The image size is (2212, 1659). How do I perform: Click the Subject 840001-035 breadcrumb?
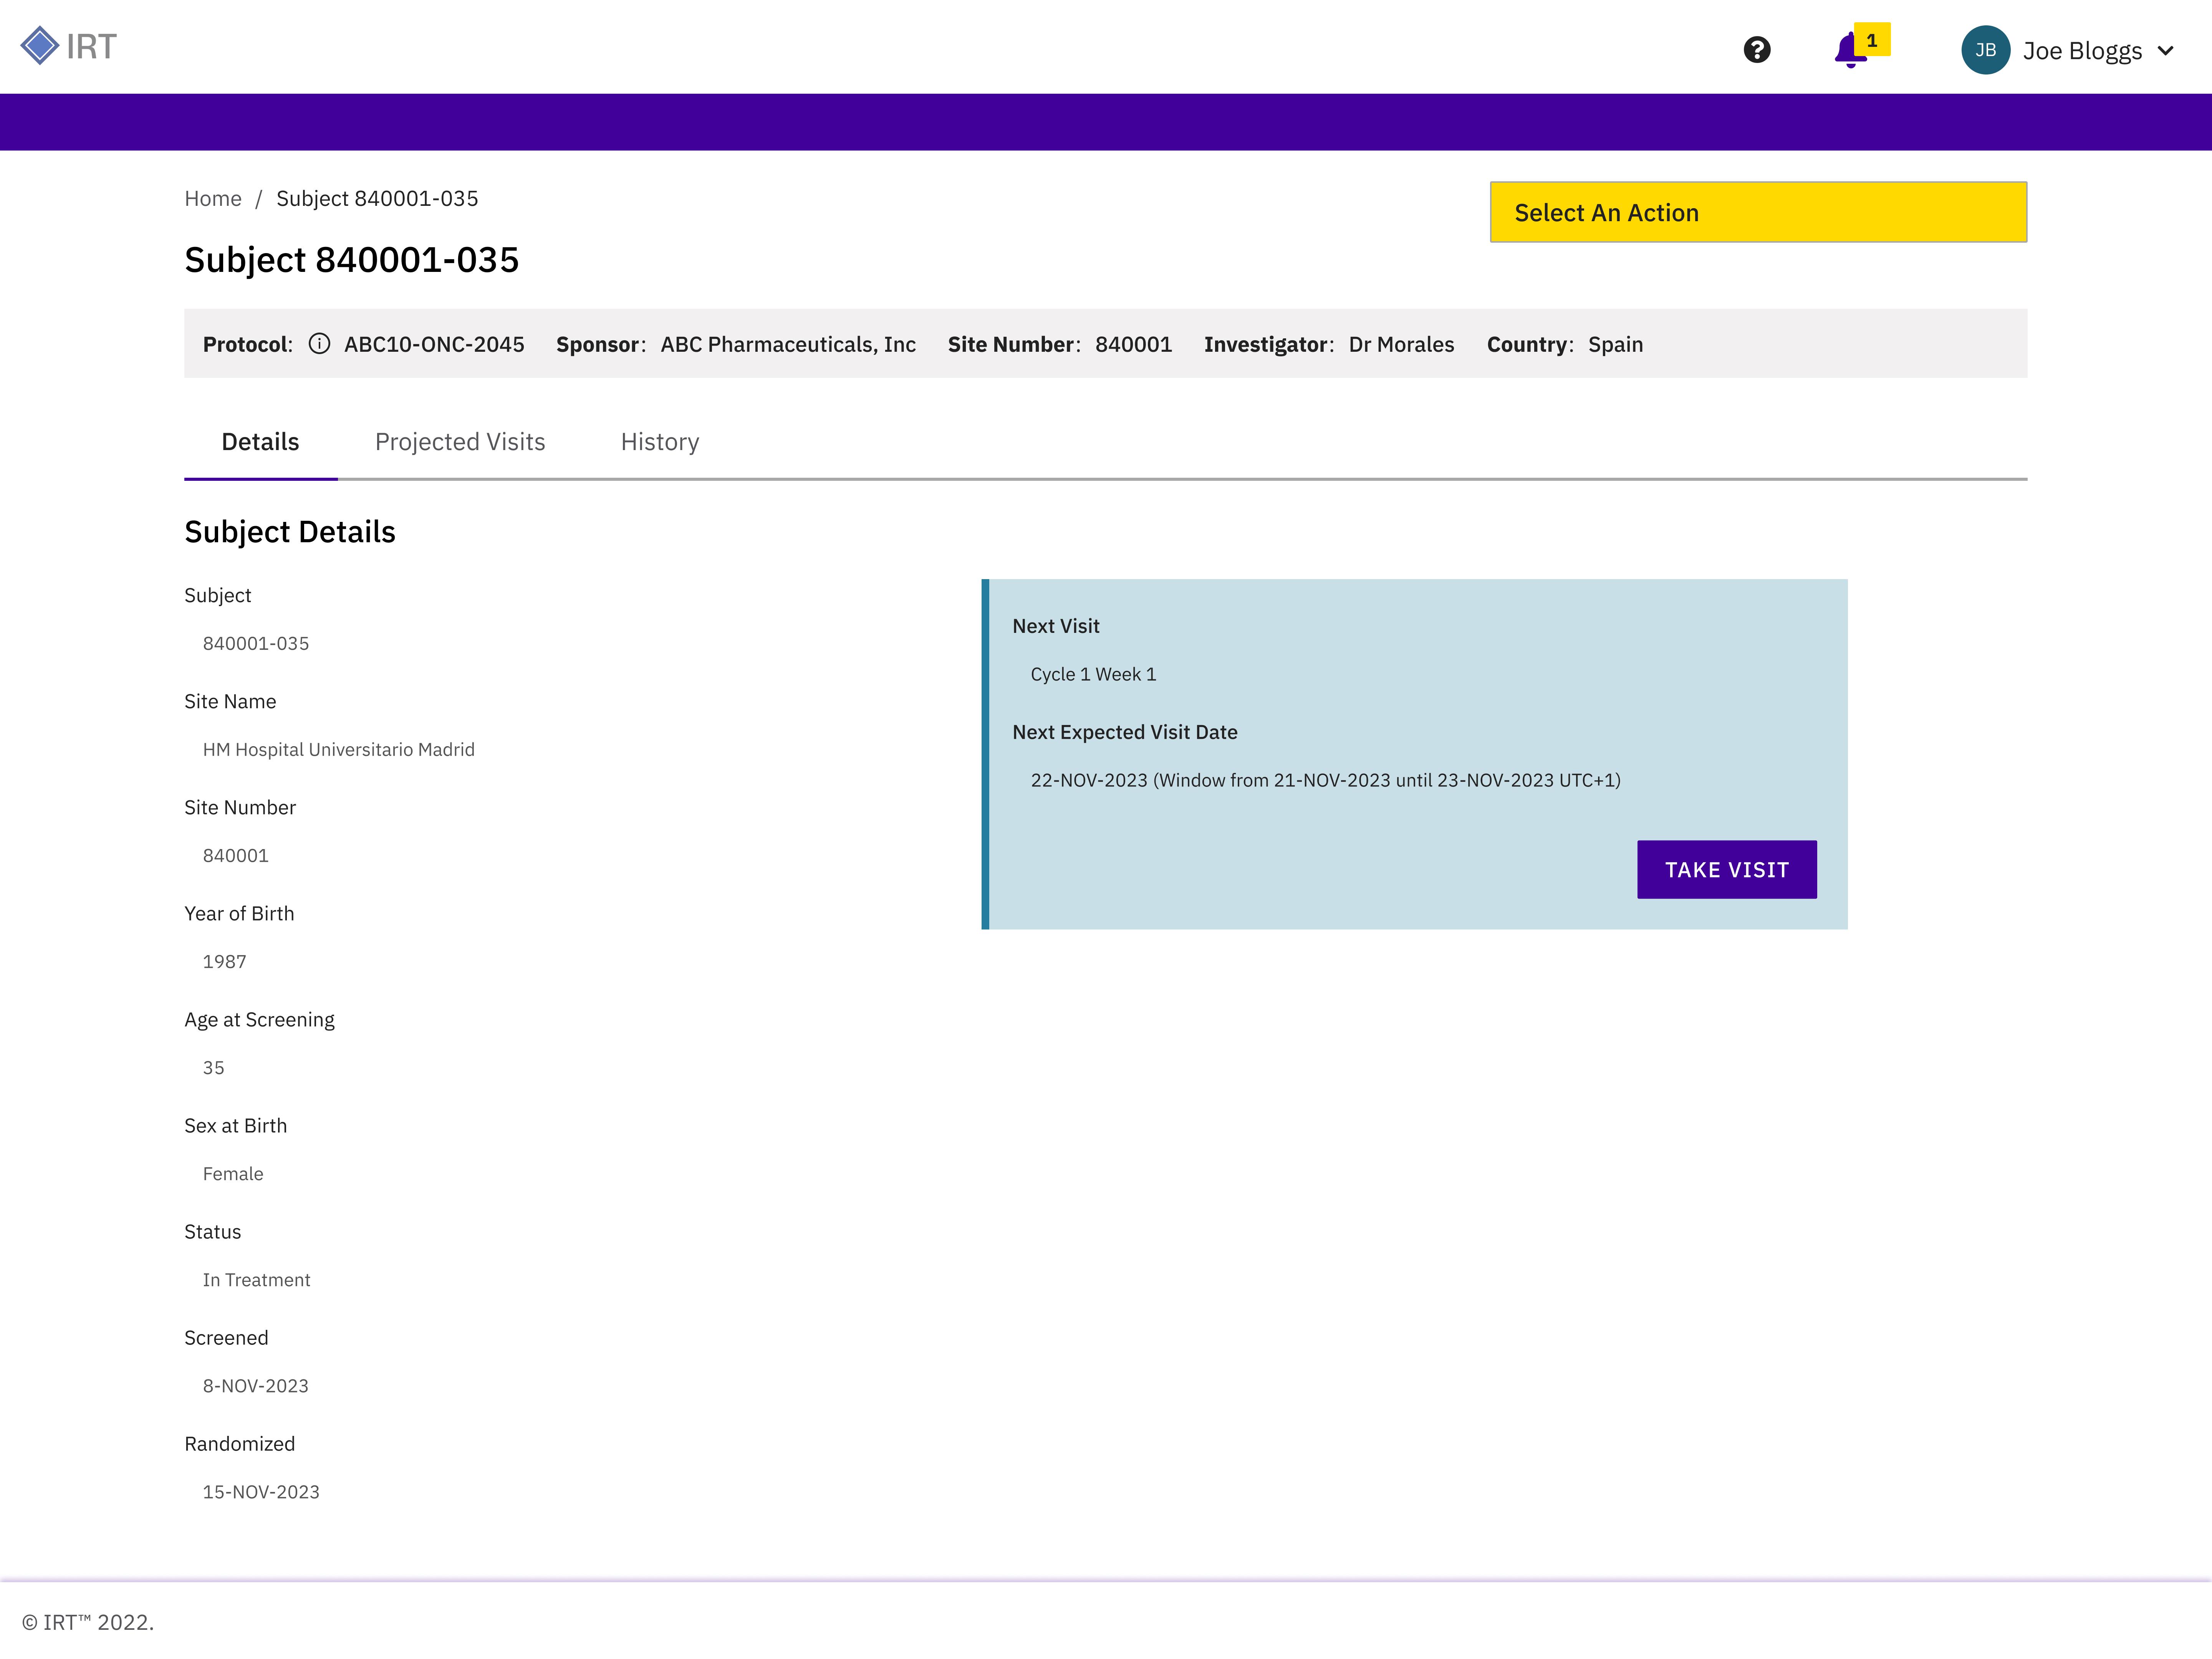377,198
